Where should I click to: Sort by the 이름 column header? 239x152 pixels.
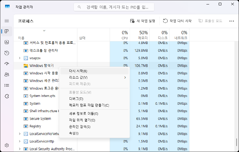[x=45, y=35]
